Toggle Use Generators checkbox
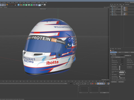 coord(120,68)
